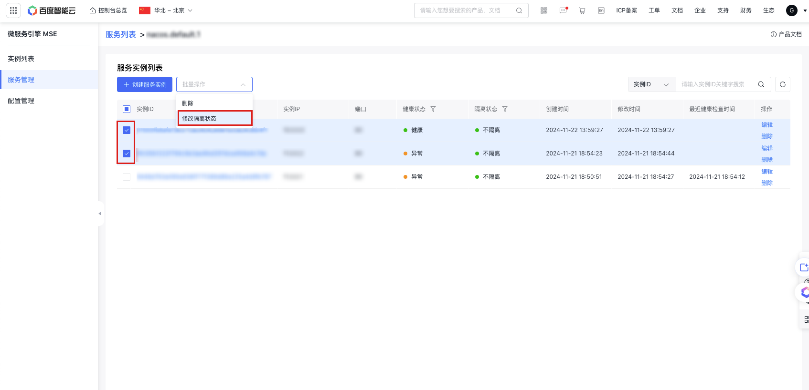Screen dimensions: 809x390
Task: Open the message notifications icon
Action: tap(564, 10)
